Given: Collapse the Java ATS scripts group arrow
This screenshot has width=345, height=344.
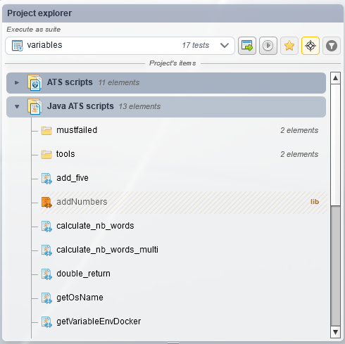Looking at the screenshot, I should coord(17,106).
